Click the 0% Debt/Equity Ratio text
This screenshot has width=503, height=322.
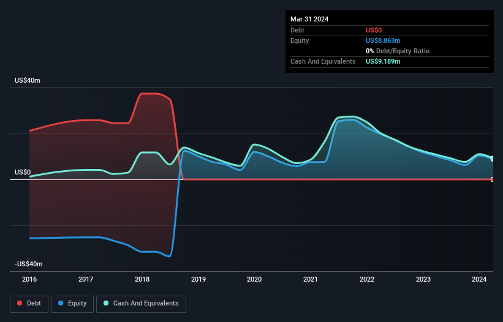coord(398,51)
